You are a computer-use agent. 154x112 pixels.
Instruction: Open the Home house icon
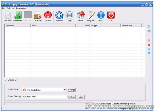tap(81, 15)
